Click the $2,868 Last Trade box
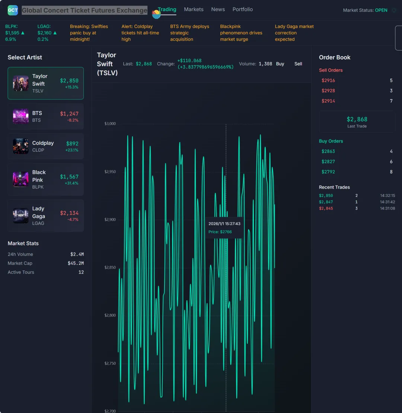The height and width of the screenshot is (413, 402). pyautogui.click(x=357, y=122)
